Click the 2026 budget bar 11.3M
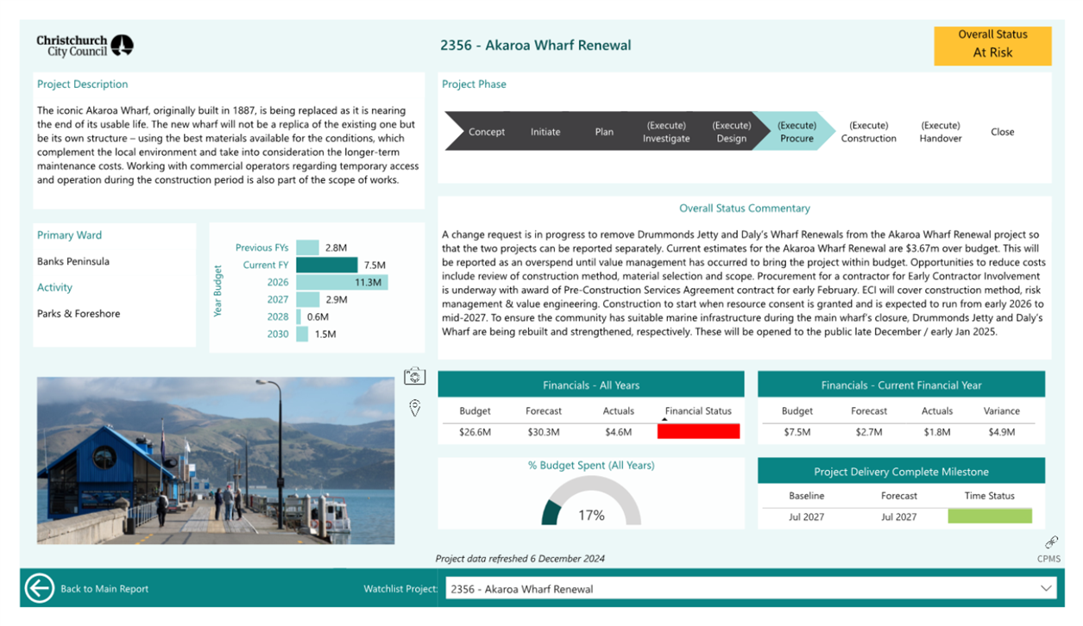Image resolution: width=1083 pixels, height=626 pixels. pyautogui.click(x=342, y=282)
